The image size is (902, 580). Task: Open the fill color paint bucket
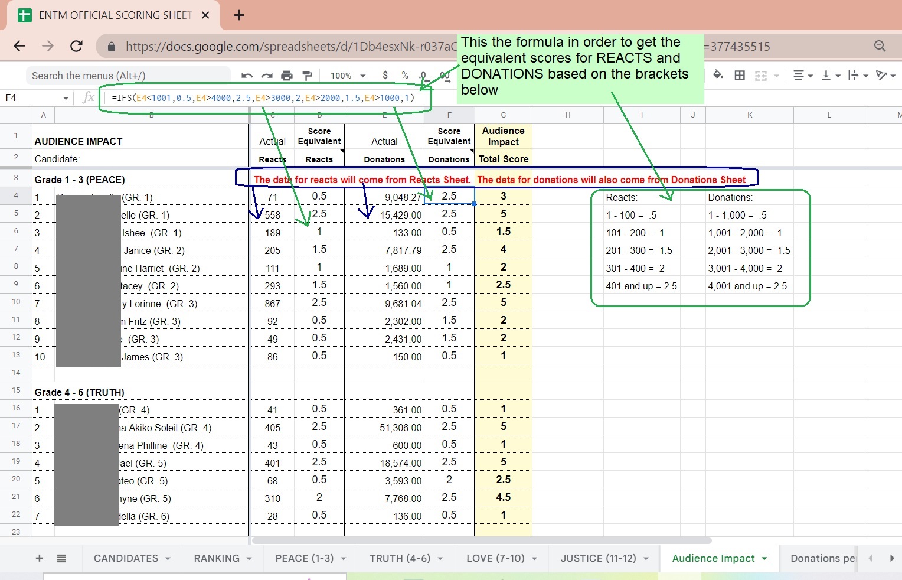click(x=718, y=75)
